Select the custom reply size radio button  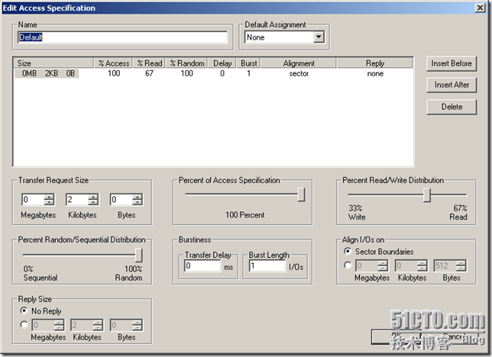point(24,324)
